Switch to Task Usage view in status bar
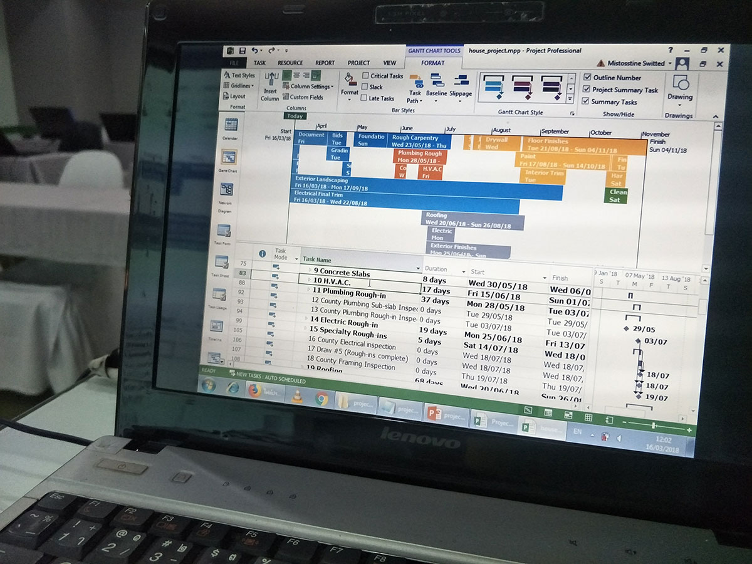Viewport: 752px width, 564px height. [x=548, y=413]
